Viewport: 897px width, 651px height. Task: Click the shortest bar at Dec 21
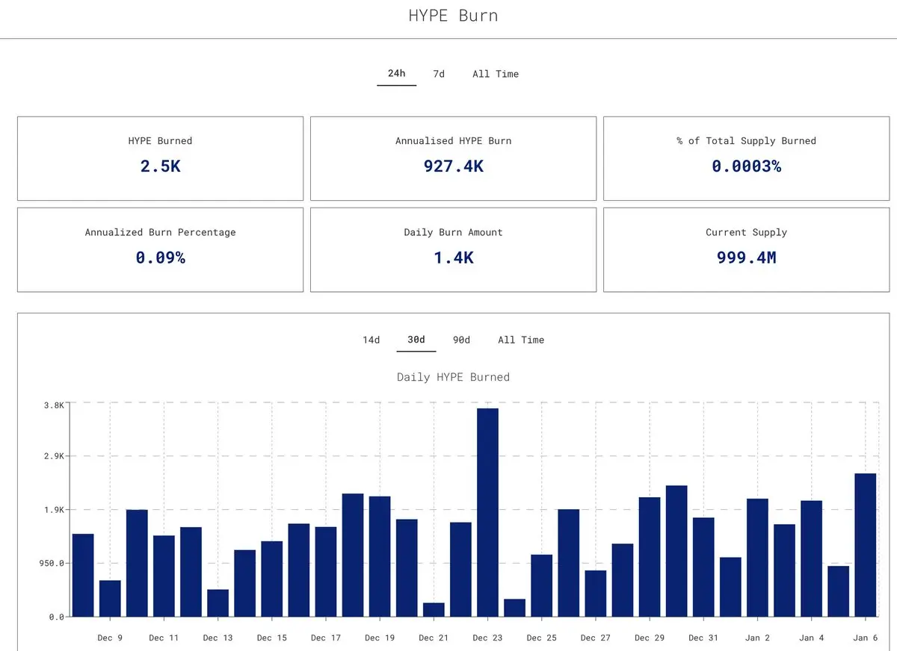point(434,610)
